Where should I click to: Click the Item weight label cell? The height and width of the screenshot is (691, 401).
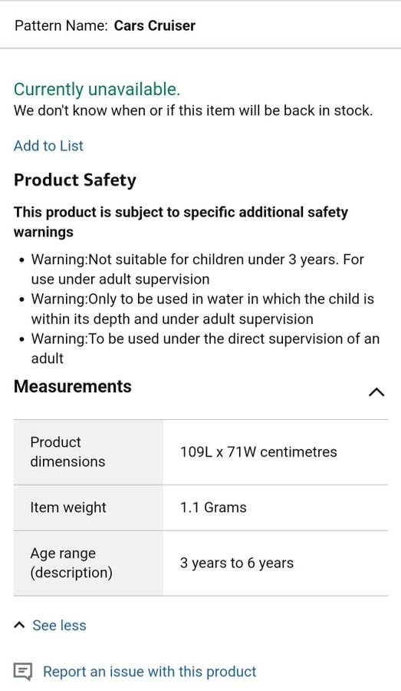click(88, 508)
